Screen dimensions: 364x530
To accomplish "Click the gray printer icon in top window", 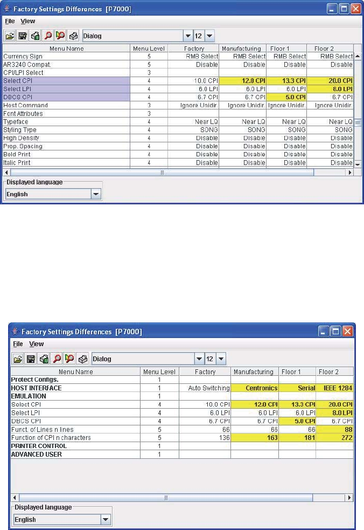I will [73, 36].
